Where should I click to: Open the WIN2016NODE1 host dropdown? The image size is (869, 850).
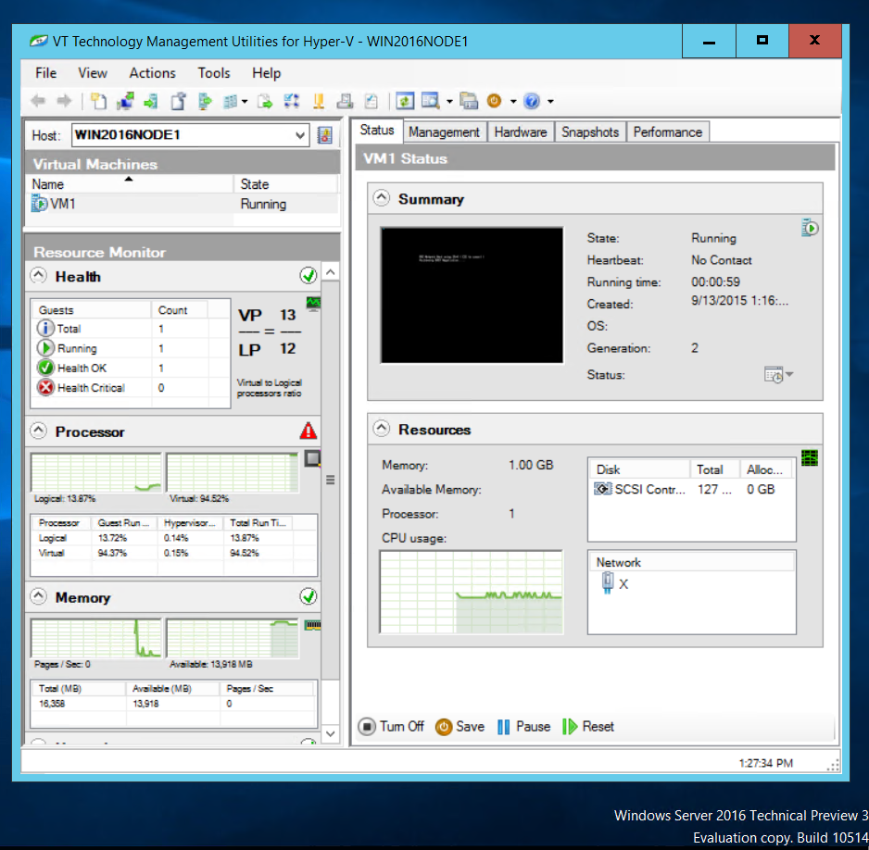(x=299, y=135)
